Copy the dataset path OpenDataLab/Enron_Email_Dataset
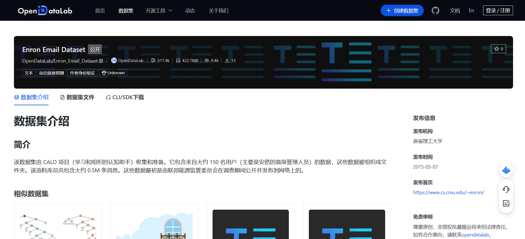 click(x=101, y=61)
